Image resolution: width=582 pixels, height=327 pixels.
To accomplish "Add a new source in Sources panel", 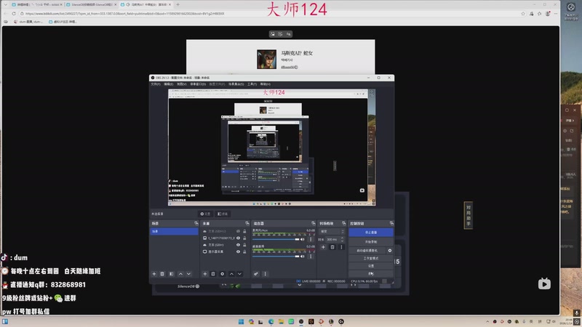I will tap(204, 274).
